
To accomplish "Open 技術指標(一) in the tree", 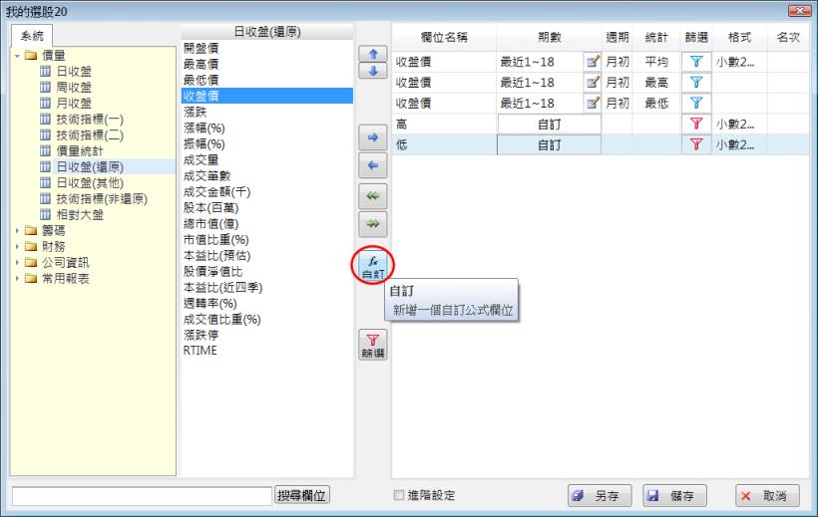I will (90, 119).
